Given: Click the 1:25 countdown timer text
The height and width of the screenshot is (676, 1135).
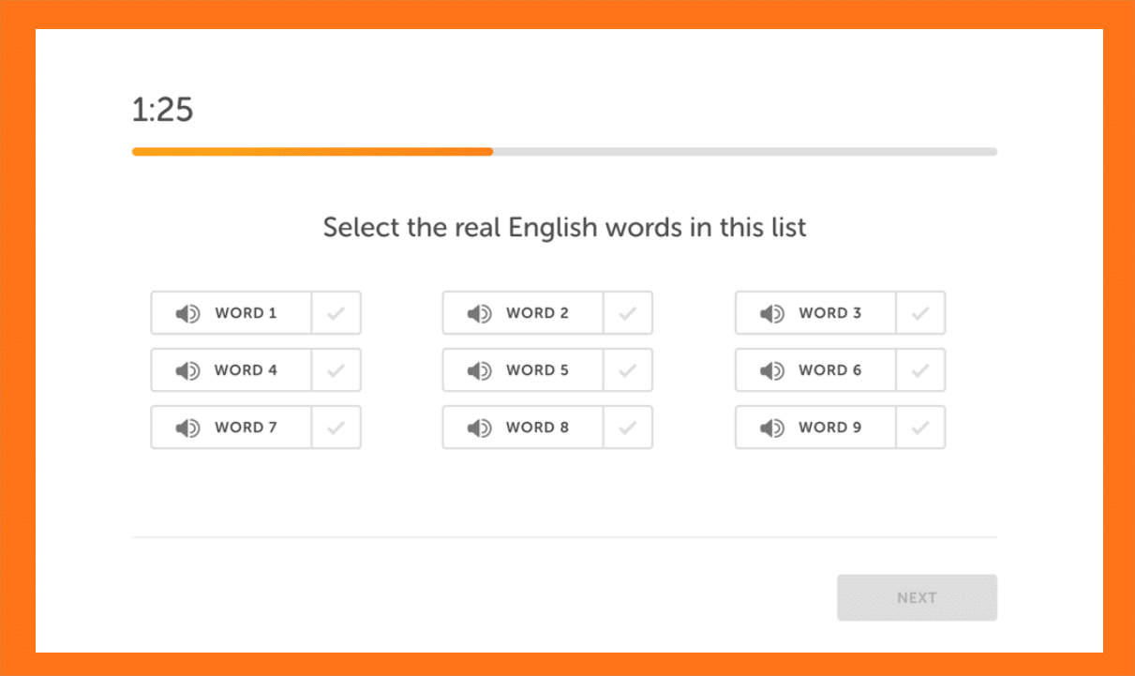Looking at the screenshot, I should tap(162, 110).
